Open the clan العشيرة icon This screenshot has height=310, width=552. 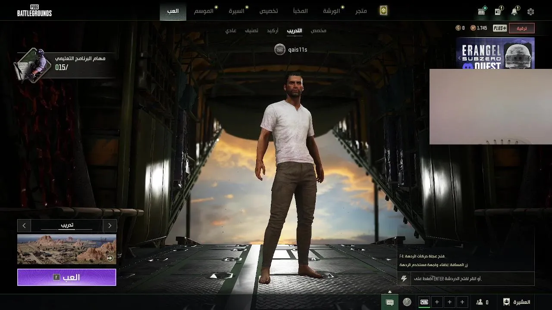(x=517, y=302)
